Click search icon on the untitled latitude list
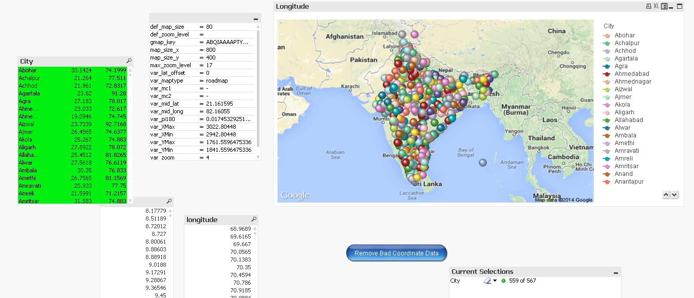Viewport: 694px width, 298px height. [x=169, y=202]
